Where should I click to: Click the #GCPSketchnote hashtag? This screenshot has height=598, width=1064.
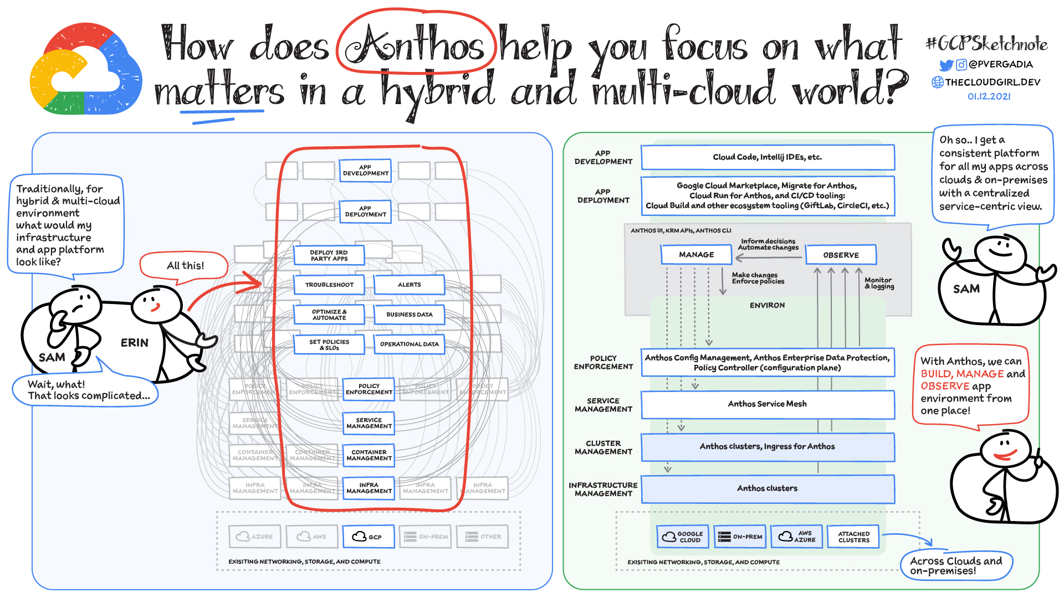tap(986, 44)
